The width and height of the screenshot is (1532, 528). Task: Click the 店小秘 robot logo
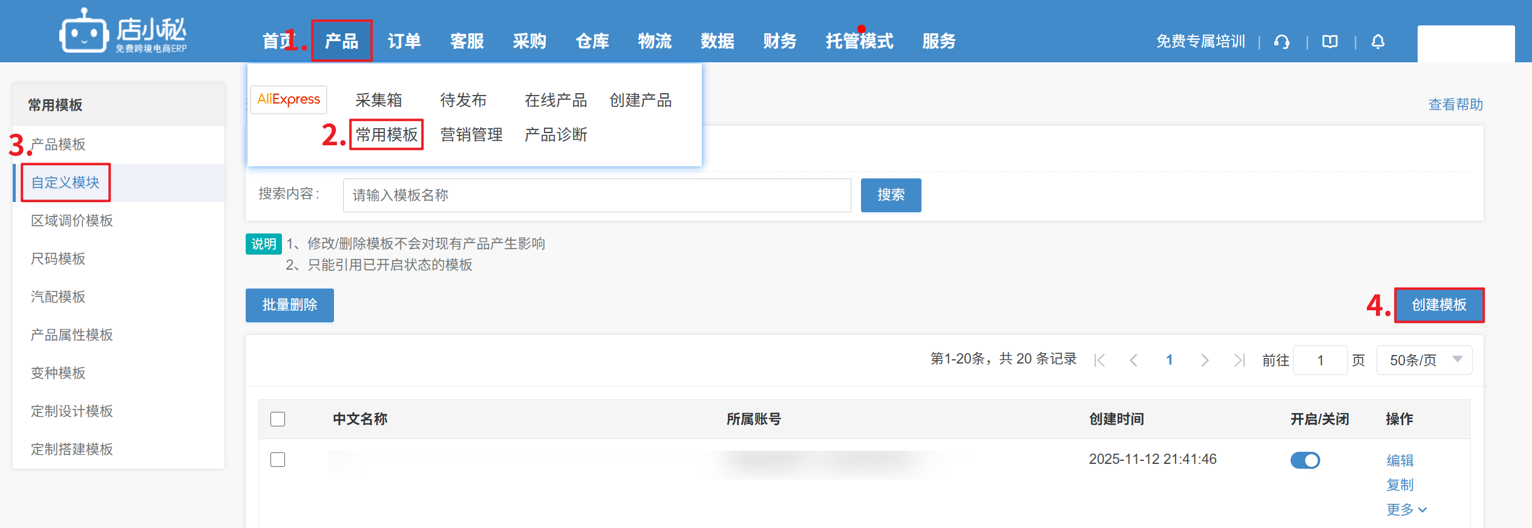(x=85, y=33)
